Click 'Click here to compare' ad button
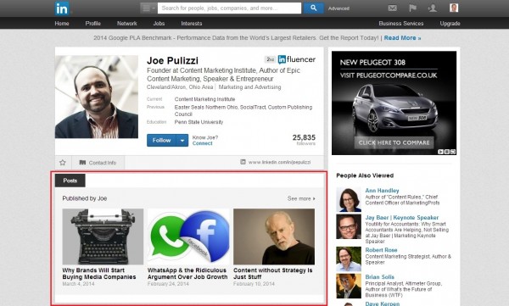Image resolution: width=509 pixels, height=306 pixels. (394, 142)
